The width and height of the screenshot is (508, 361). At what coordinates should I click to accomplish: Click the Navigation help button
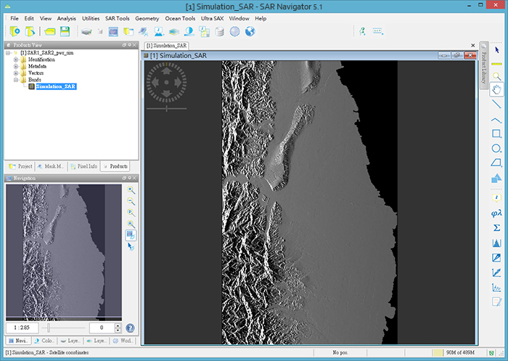(131, 328)
